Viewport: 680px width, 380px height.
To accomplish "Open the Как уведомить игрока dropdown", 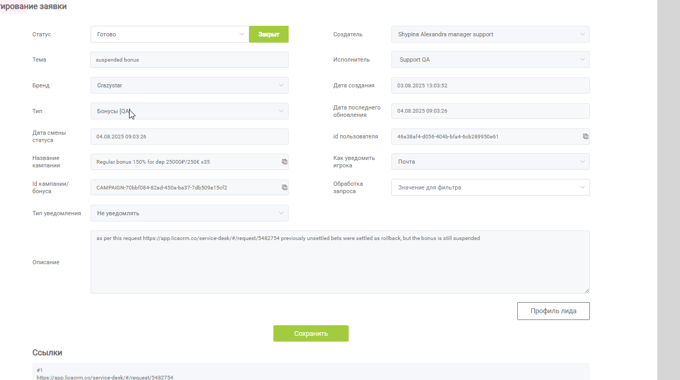I will (x=490, y=162).
